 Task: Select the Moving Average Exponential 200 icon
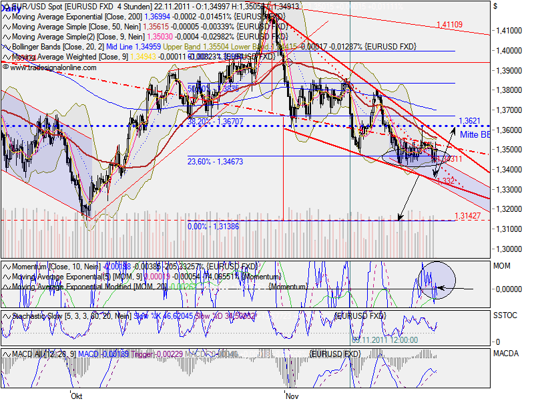pyautogui.click(x=5, y=17)
